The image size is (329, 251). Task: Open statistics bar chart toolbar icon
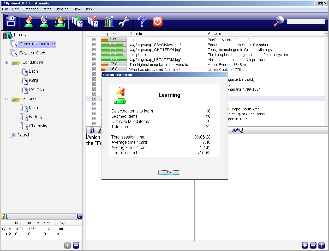click(109, 22)
